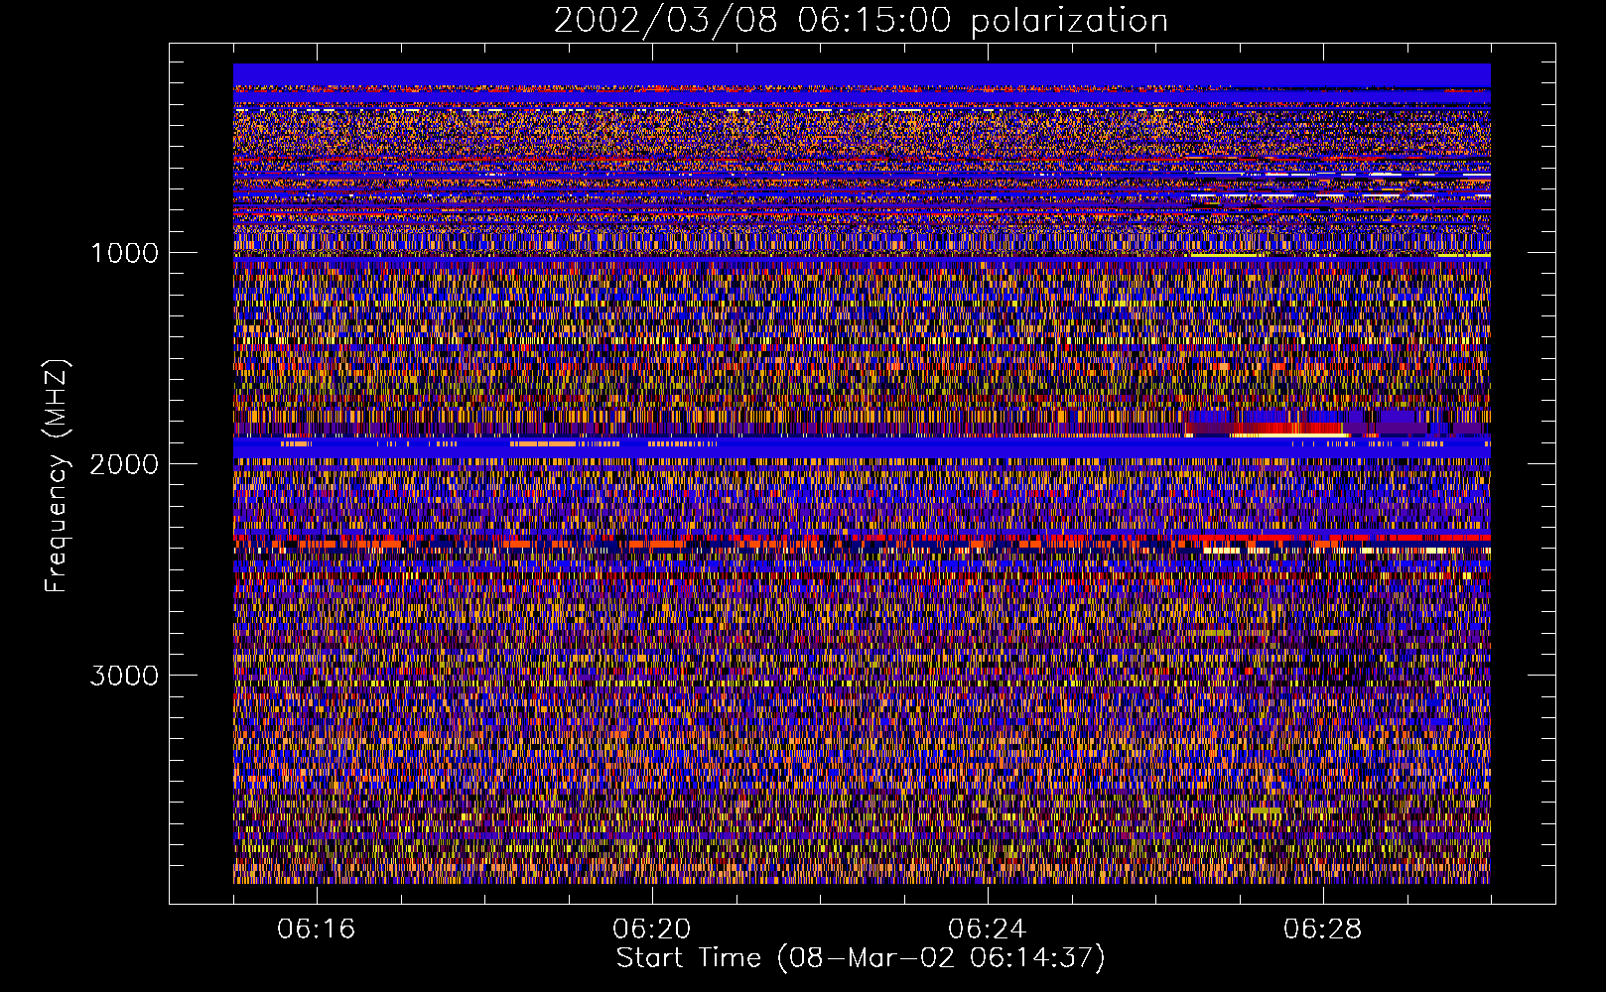This screenshot has width=1606, height=992.
Task: Click the solid blue band at top of spectrogram
Action: [862, 74]
